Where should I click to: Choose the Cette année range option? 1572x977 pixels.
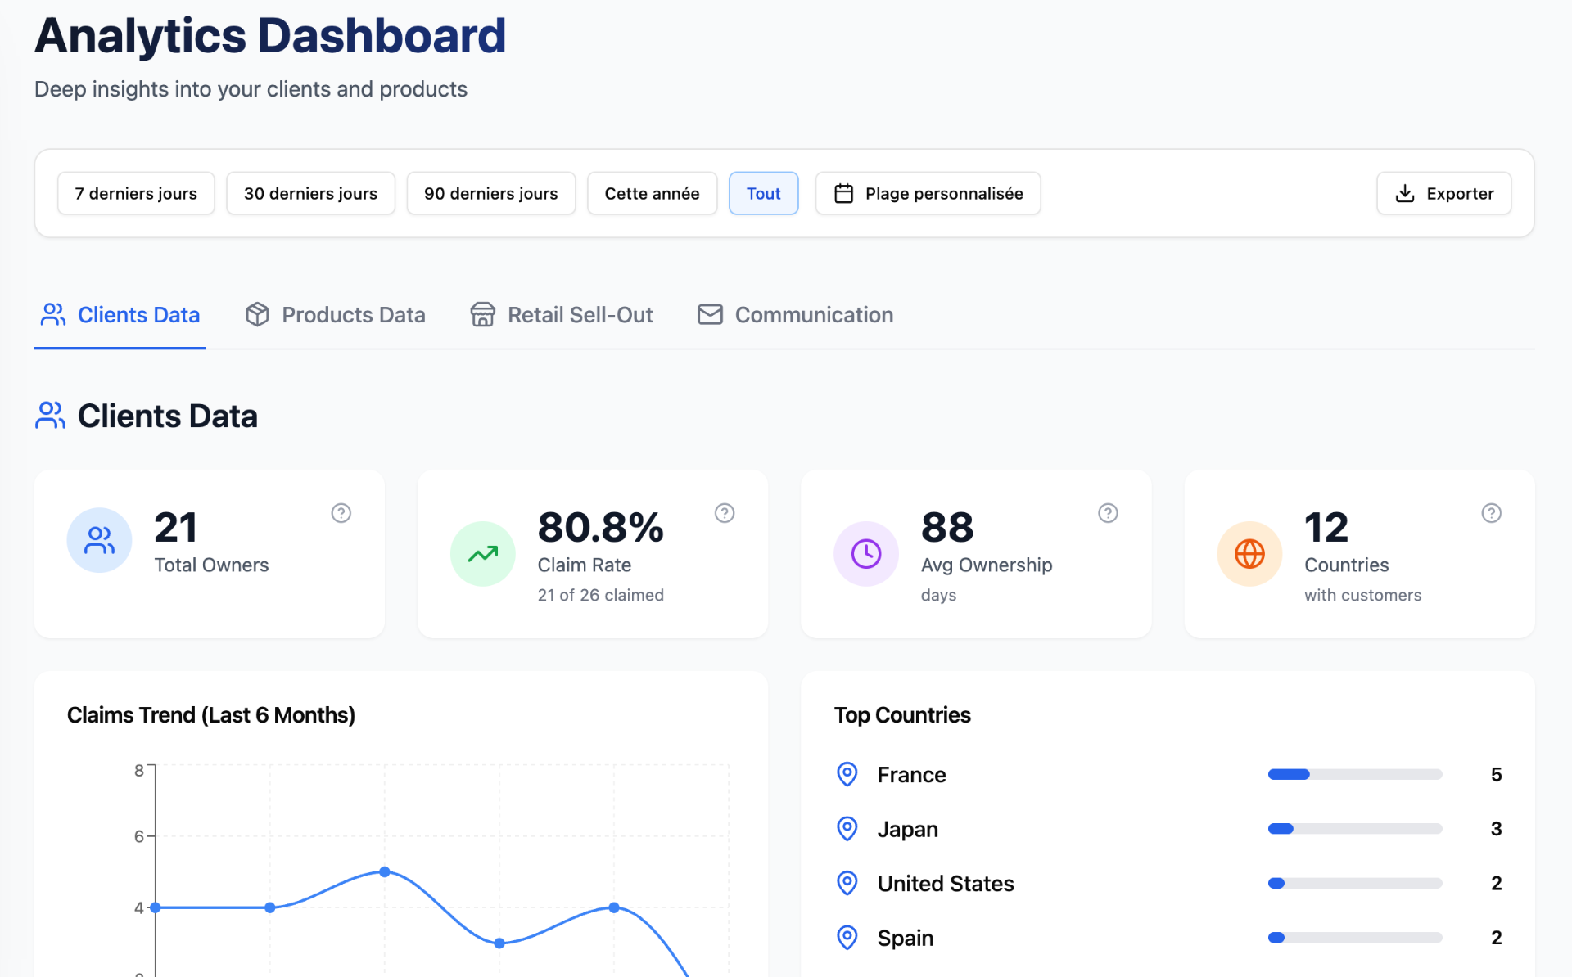[x=652, y=194]
